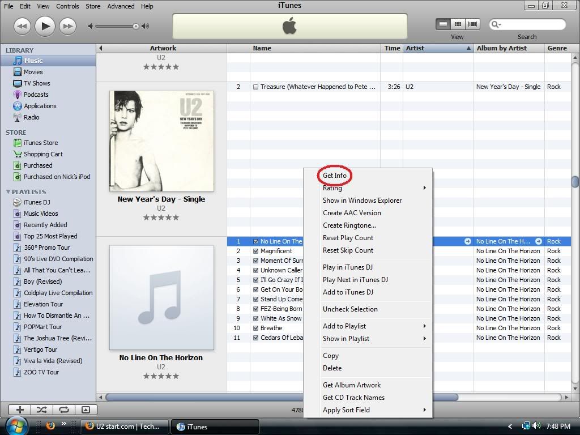Open the iTunes DJ playlist
Screen dimensions: 580x435
[x=37, y=202]
